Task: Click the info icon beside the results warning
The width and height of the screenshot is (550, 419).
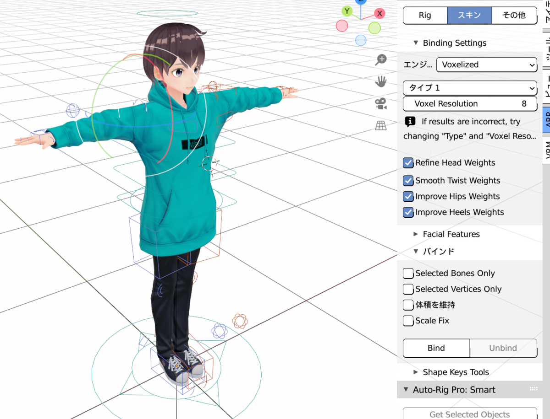Action: [408, 121]
